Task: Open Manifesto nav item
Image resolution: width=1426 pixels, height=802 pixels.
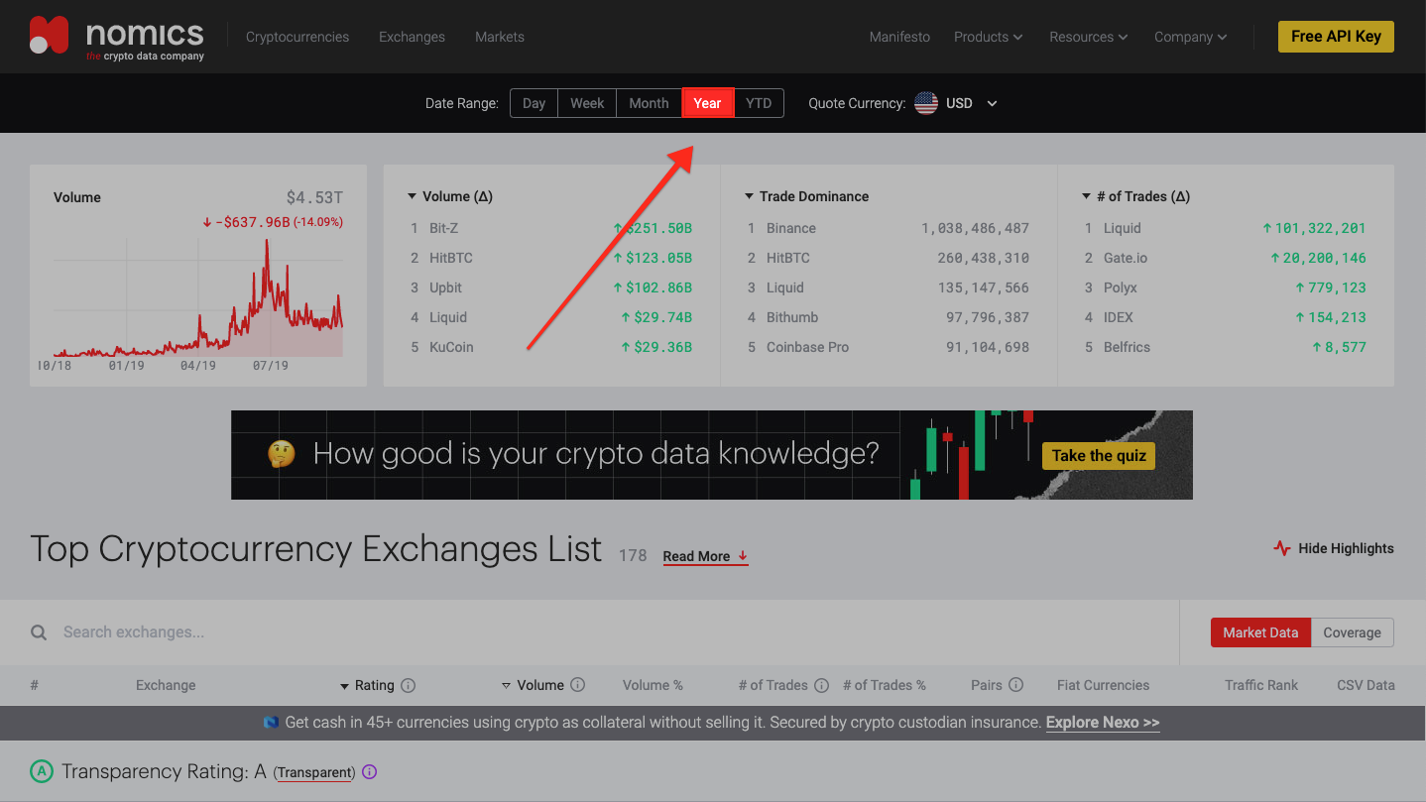Action: click(x=899, y=37)
